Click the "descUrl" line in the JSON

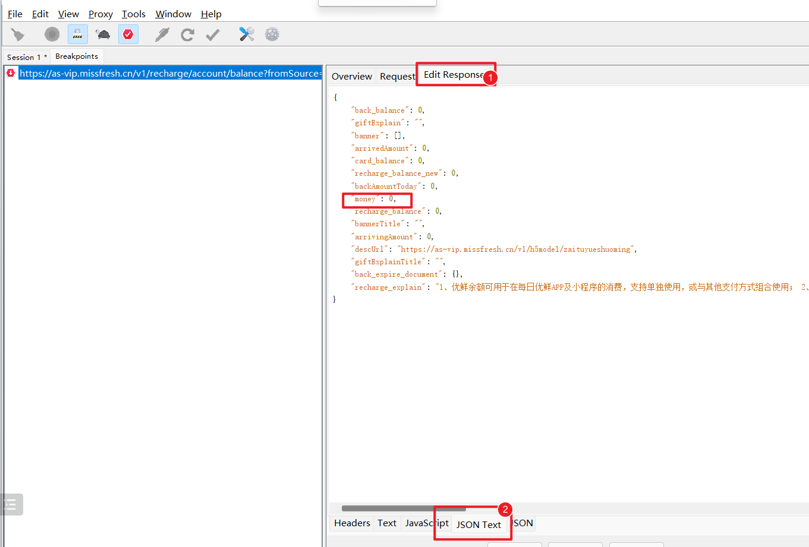click(x=493, y=249)
